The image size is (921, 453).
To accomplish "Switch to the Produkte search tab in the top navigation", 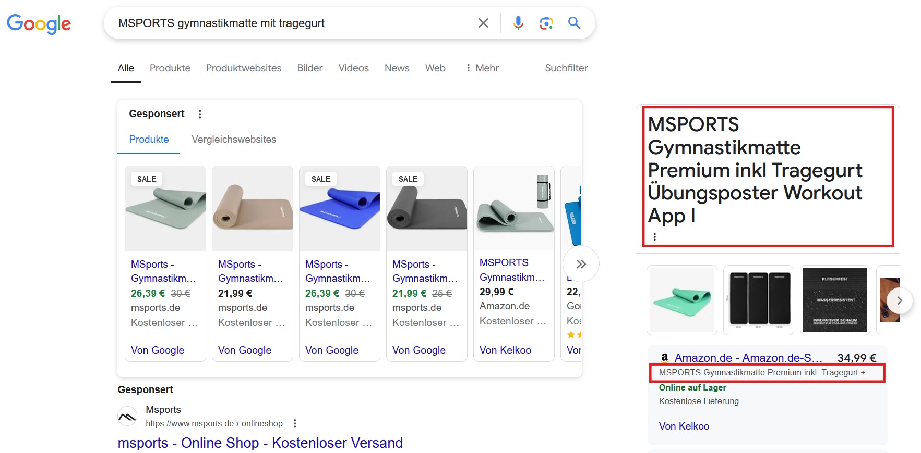I will (170, 68).
